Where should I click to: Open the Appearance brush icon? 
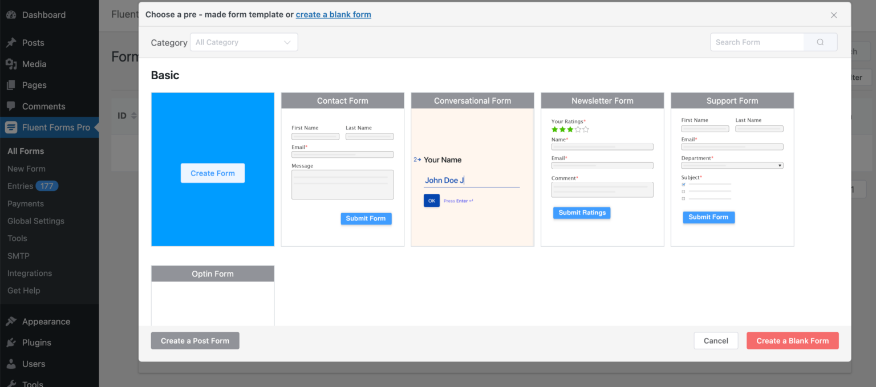(13, 321)
